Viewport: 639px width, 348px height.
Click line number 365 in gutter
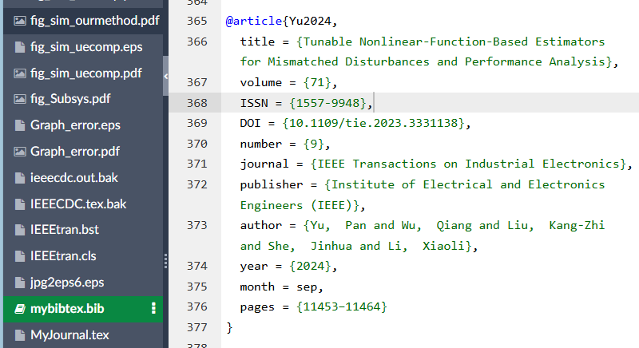[196, 22]
